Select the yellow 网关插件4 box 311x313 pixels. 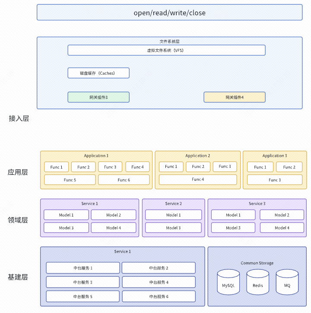(234, 97)
